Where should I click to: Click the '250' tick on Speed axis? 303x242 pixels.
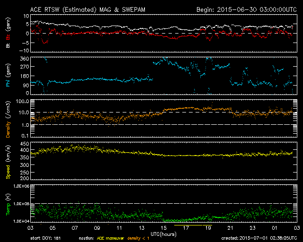[25, 173]
